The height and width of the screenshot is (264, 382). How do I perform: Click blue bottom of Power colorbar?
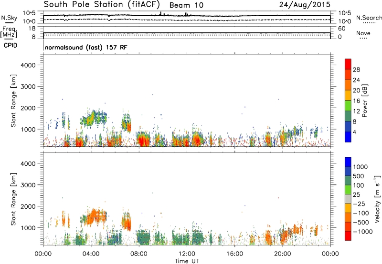[348, 137]
